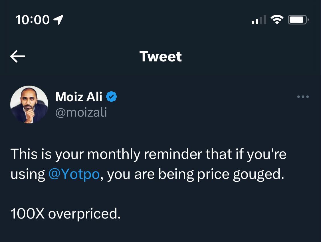Tap the Tweet header title
Image resolution: width=321 pixels, height=242 pixels.
coord(160,56)
